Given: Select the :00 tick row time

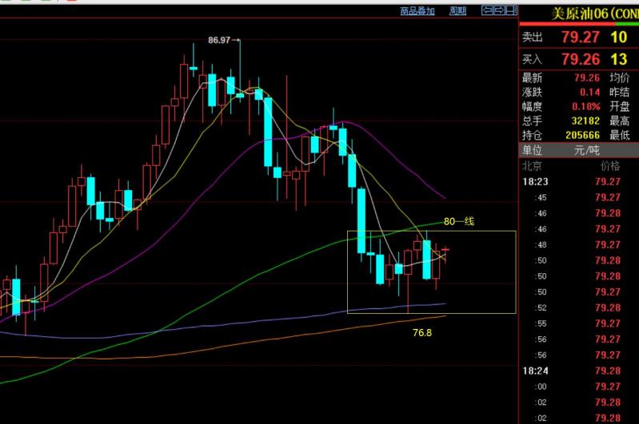Looking at the screenshot, I should pyautogui.click(x=541, y=387).
